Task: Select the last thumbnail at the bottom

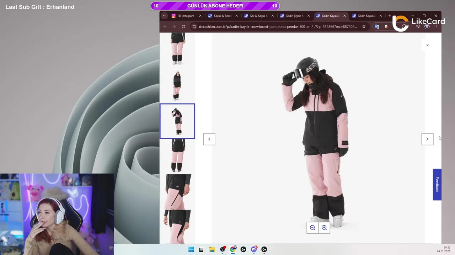Action: click(177, 227)
